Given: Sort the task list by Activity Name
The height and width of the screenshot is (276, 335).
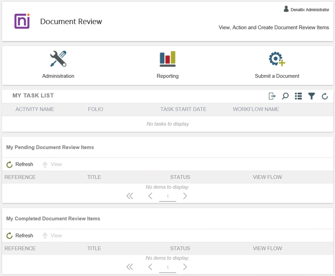Looking at the screenshot, I should pyautogui.click(x=35, y=109).
